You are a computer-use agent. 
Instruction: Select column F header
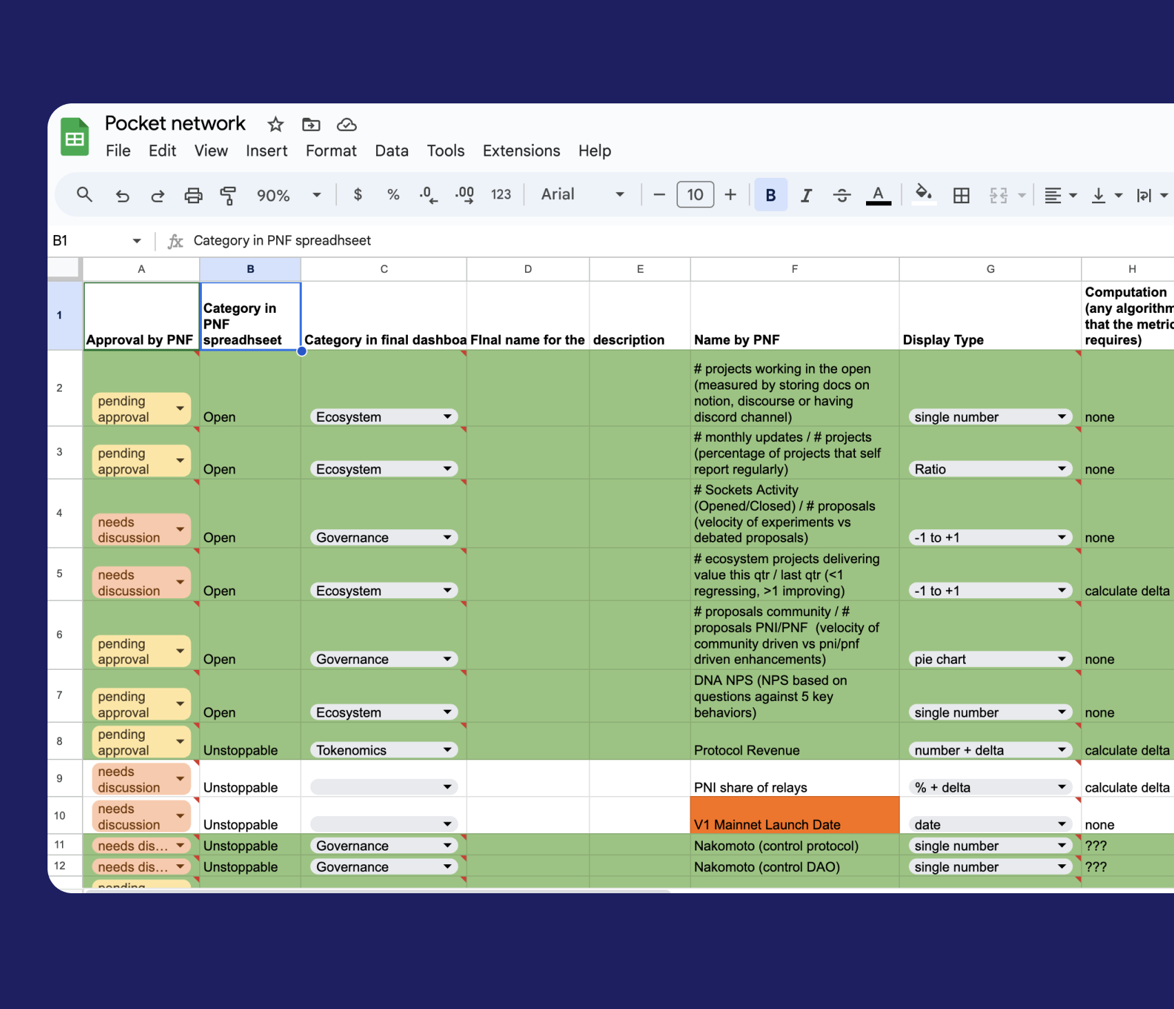[794, 269]
